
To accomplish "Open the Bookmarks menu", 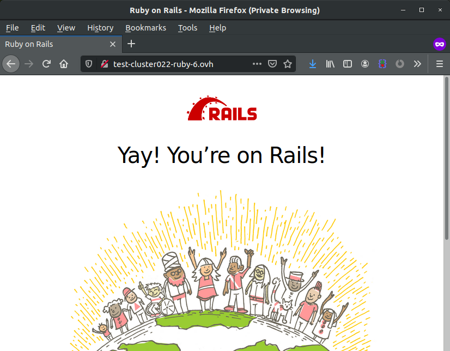I will 145,28.
